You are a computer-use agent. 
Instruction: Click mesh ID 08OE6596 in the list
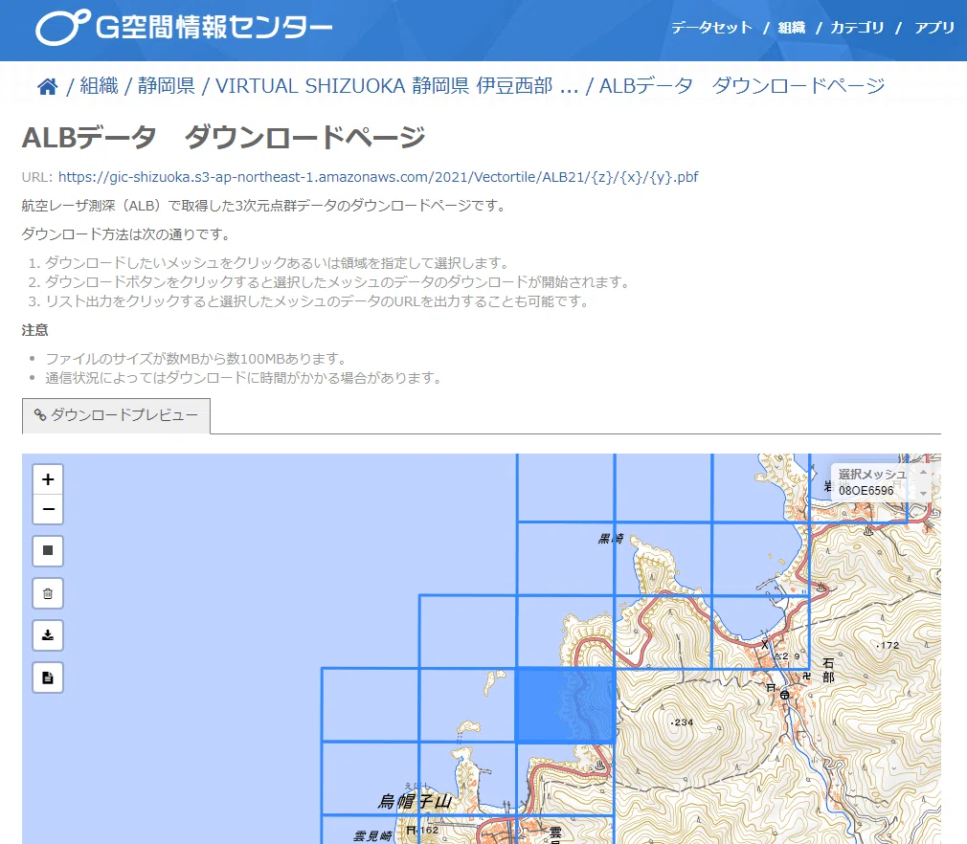(x=866, y=491)
